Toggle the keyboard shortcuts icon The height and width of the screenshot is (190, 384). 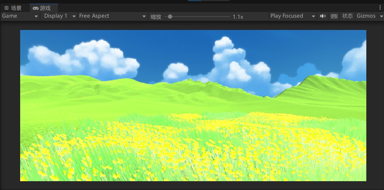point(334,16)
